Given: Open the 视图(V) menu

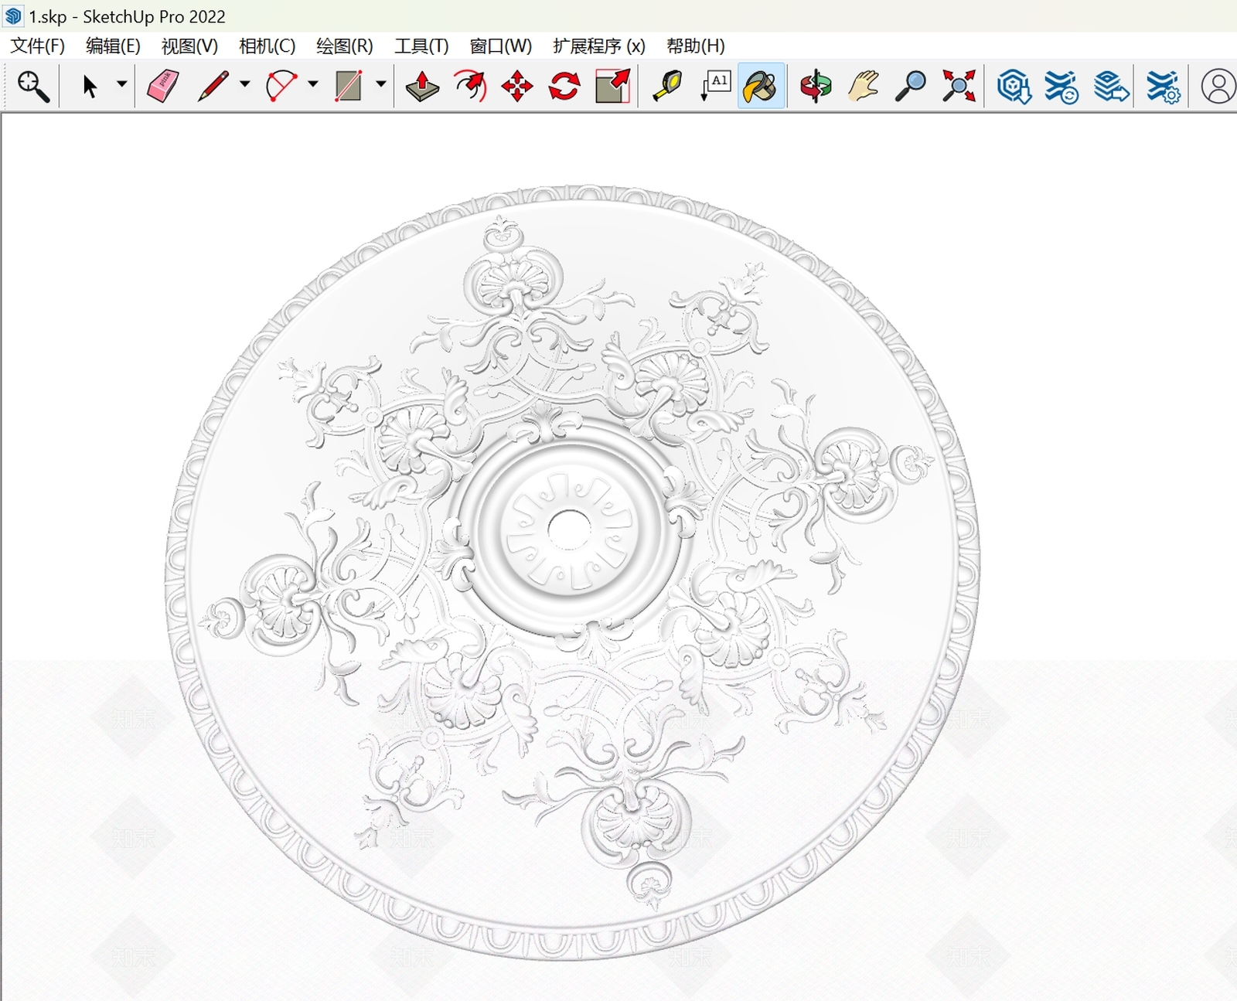Looking at the screenshot, I should (189, 46).
